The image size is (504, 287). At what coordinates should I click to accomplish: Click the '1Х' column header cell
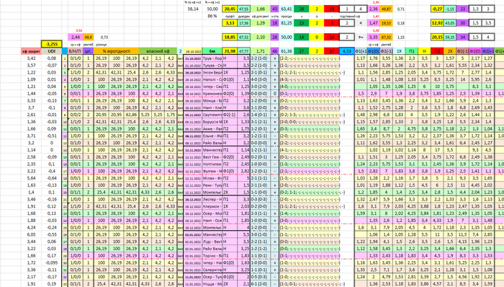coord(399,51)
